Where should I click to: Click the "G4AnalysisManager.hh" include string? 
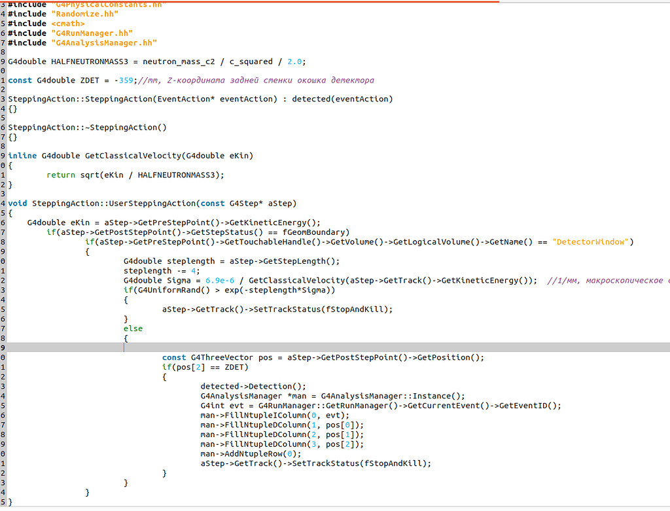104,43
